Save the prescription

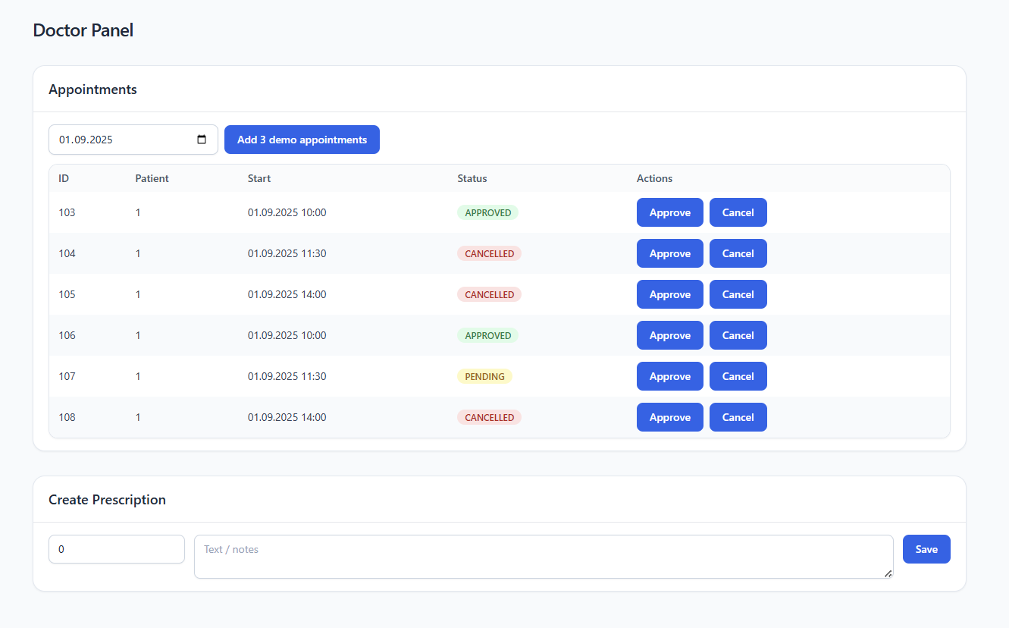[926, 549]
